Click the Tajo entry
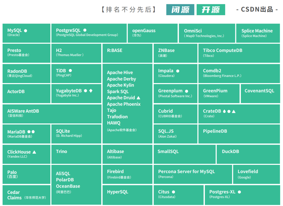This screenshot has width=283, height=206. [112, 110]
